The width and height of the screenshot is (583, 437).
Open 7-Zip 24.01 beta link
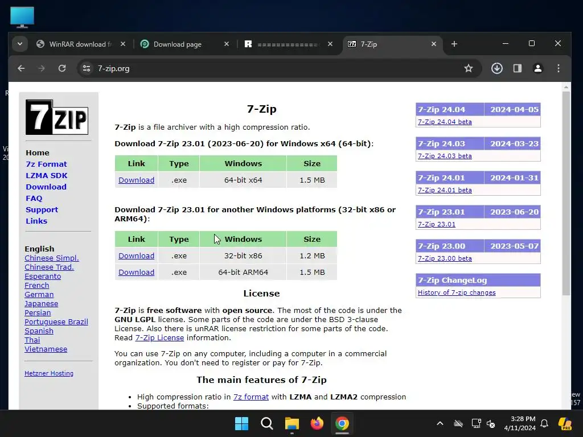pos(445,190)
